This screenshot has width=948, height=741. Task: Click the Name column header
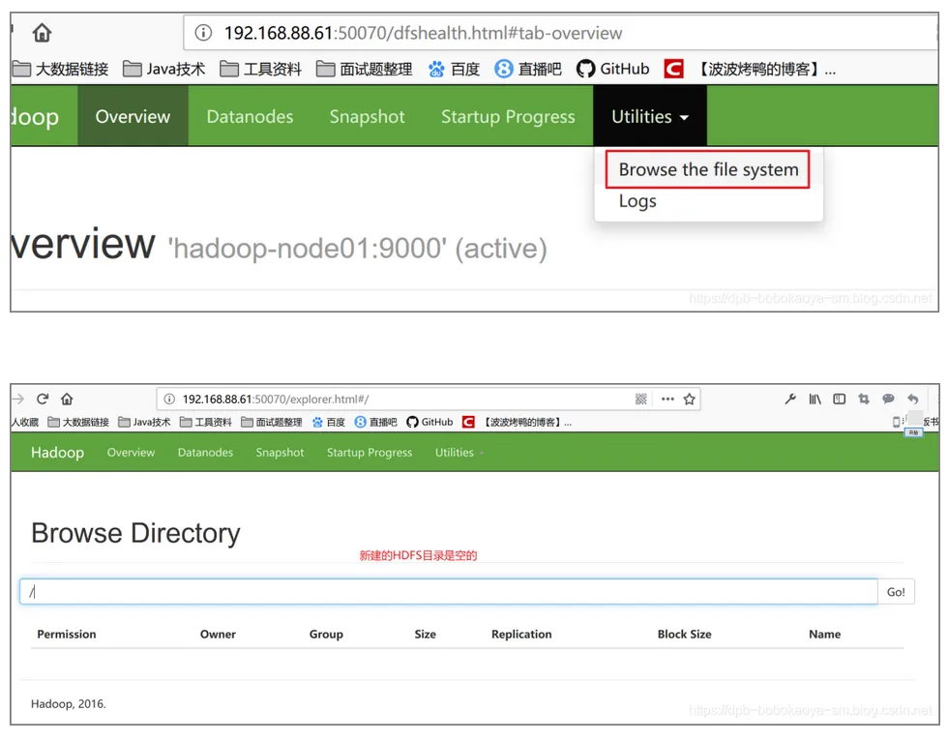(x=824, y=634)
